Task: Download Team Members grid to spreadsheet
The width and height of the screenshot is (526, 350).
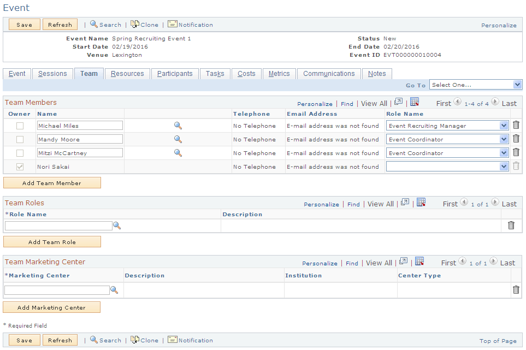Action: (x=415, y=102)
